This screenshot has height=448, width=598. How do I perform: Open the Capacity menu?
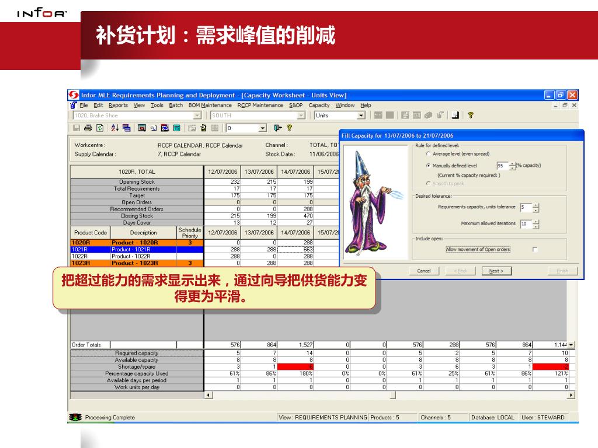coord(319,105)
